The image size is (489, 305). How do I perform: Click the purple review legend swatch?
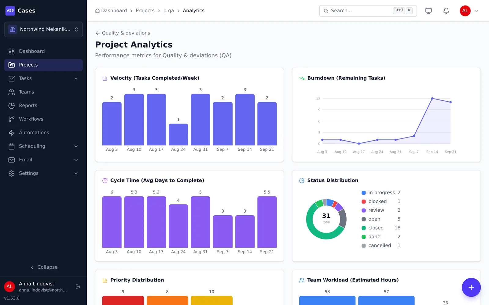point(364,210)
